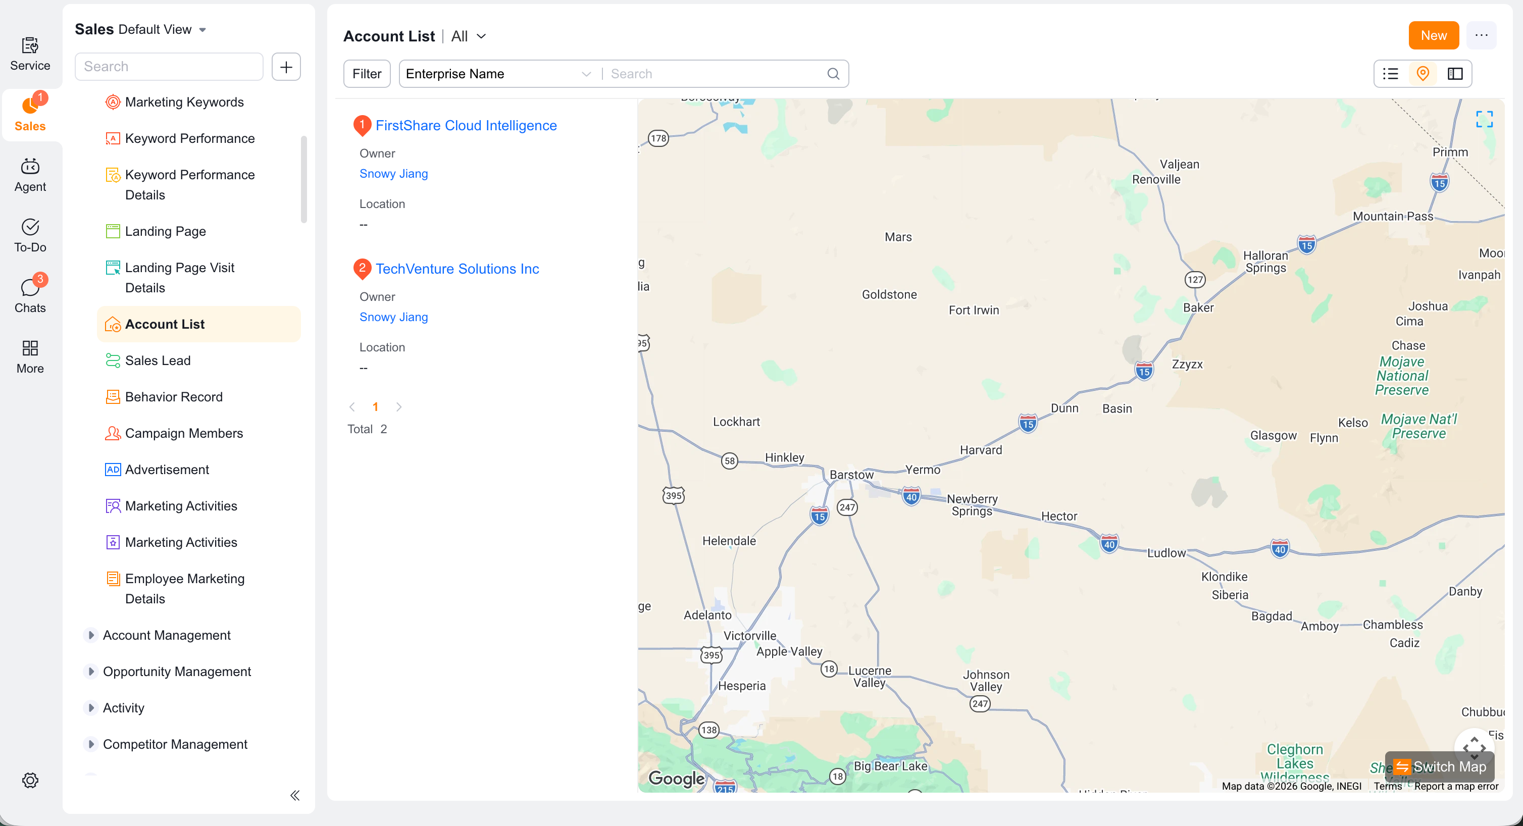Click the magnifier icon in account search
Viewport: 1523px width, 826px height.
click(833, 74)
